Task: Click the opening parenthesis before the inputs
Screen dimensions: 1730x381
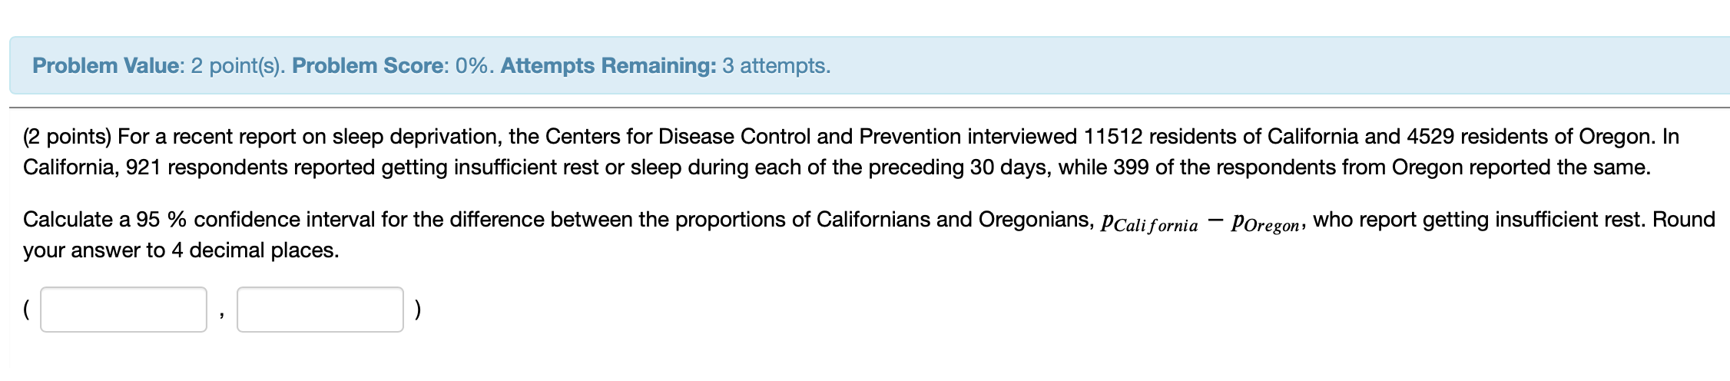Action: click(x=27, y=310)
